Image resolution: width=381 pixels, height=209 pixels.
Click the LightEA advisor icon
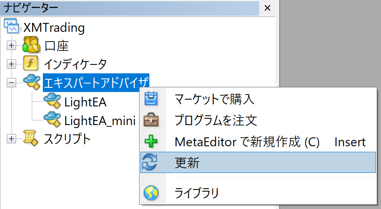[x=52, y=101]
